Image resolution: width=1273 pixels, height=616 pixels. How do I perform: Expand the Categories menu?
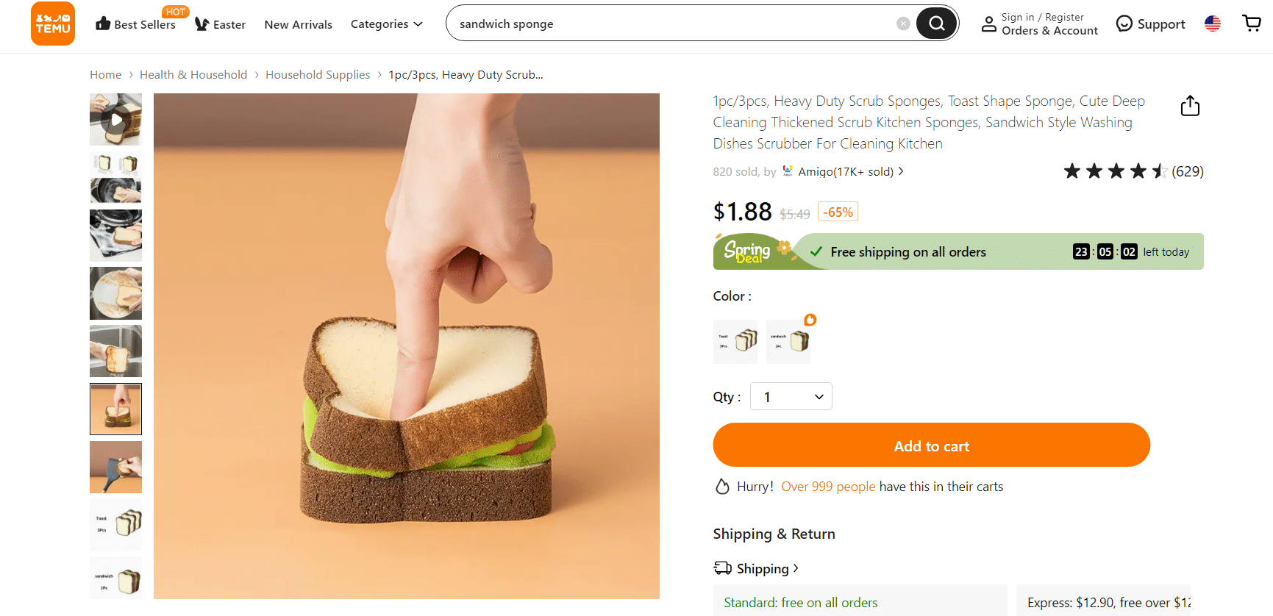387,24
